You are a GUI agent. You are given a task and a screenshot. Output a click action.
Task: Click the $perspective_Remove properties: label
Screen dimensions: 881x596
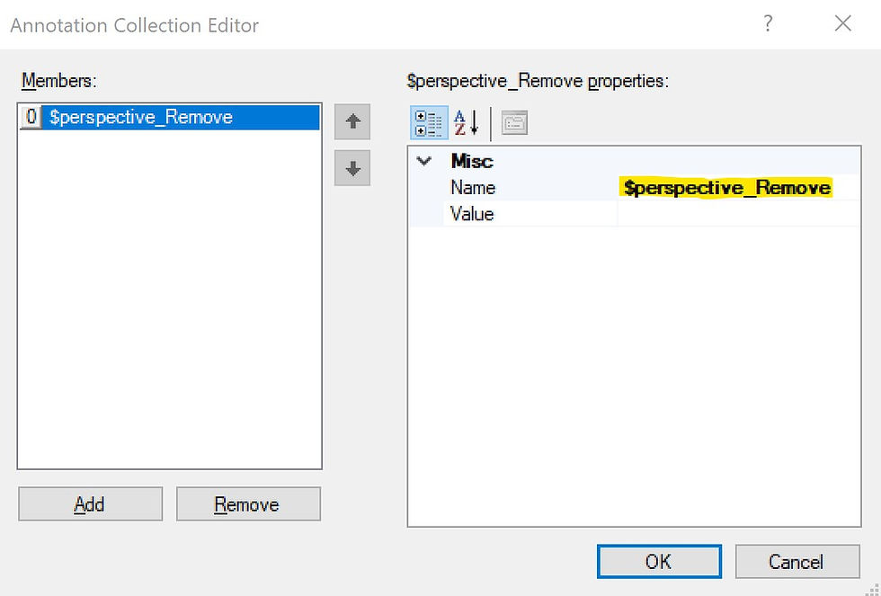(538, 82)
